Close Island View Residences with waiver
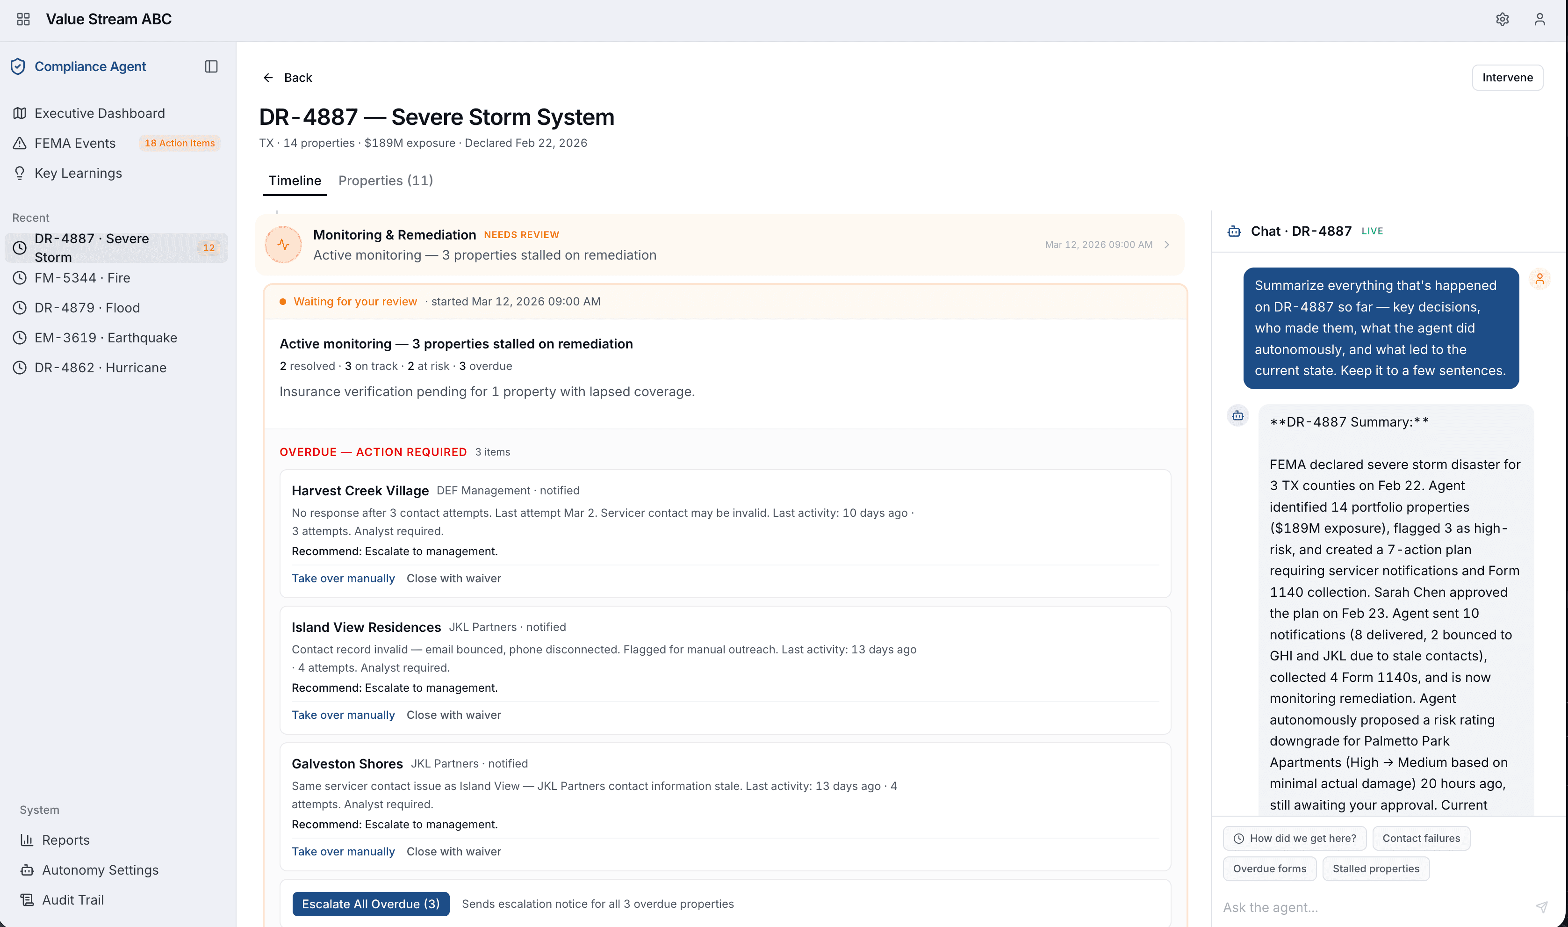 [x=454, y=715]
